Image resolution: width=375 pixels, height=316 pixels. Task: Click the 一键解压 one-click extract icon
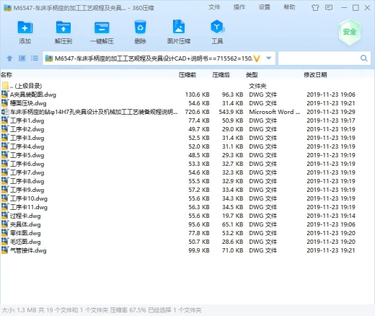coord(102,27)
